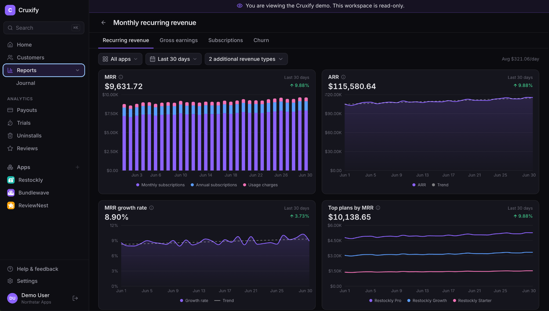Viewport: 549px width, 311px height.
Task: Toggle Restockly Starter series legend
Action: [472, 301]
